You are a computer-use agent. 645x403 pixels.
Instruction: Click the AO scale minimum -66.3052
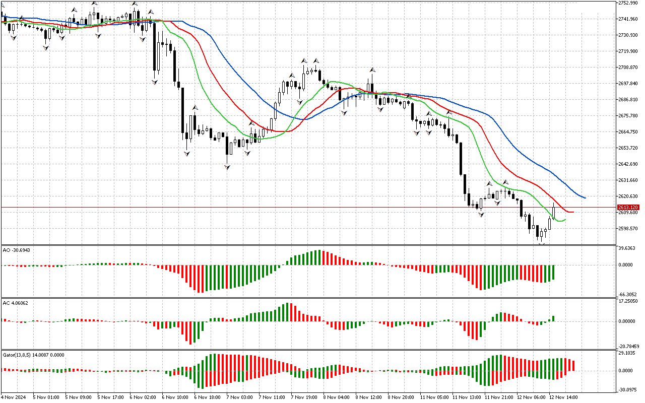(628, 295)
